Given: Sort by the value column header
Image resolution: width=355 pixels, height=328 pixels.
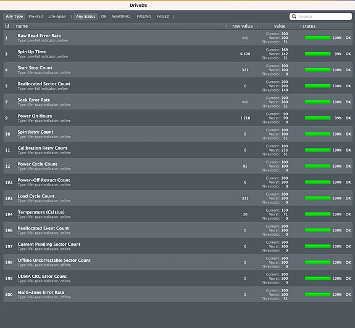Looking at the screenshot, I should click(x=280, y=26).
